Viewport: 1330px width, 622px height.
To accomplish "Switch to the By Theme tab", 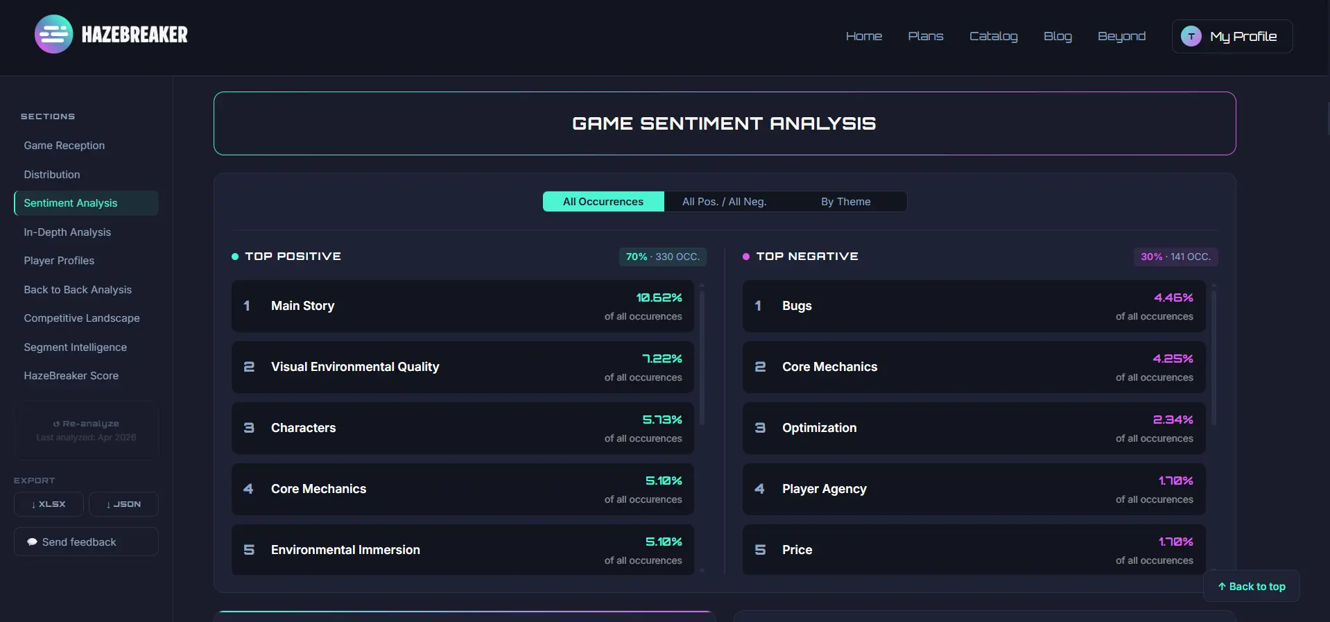I will pos(845,202).
